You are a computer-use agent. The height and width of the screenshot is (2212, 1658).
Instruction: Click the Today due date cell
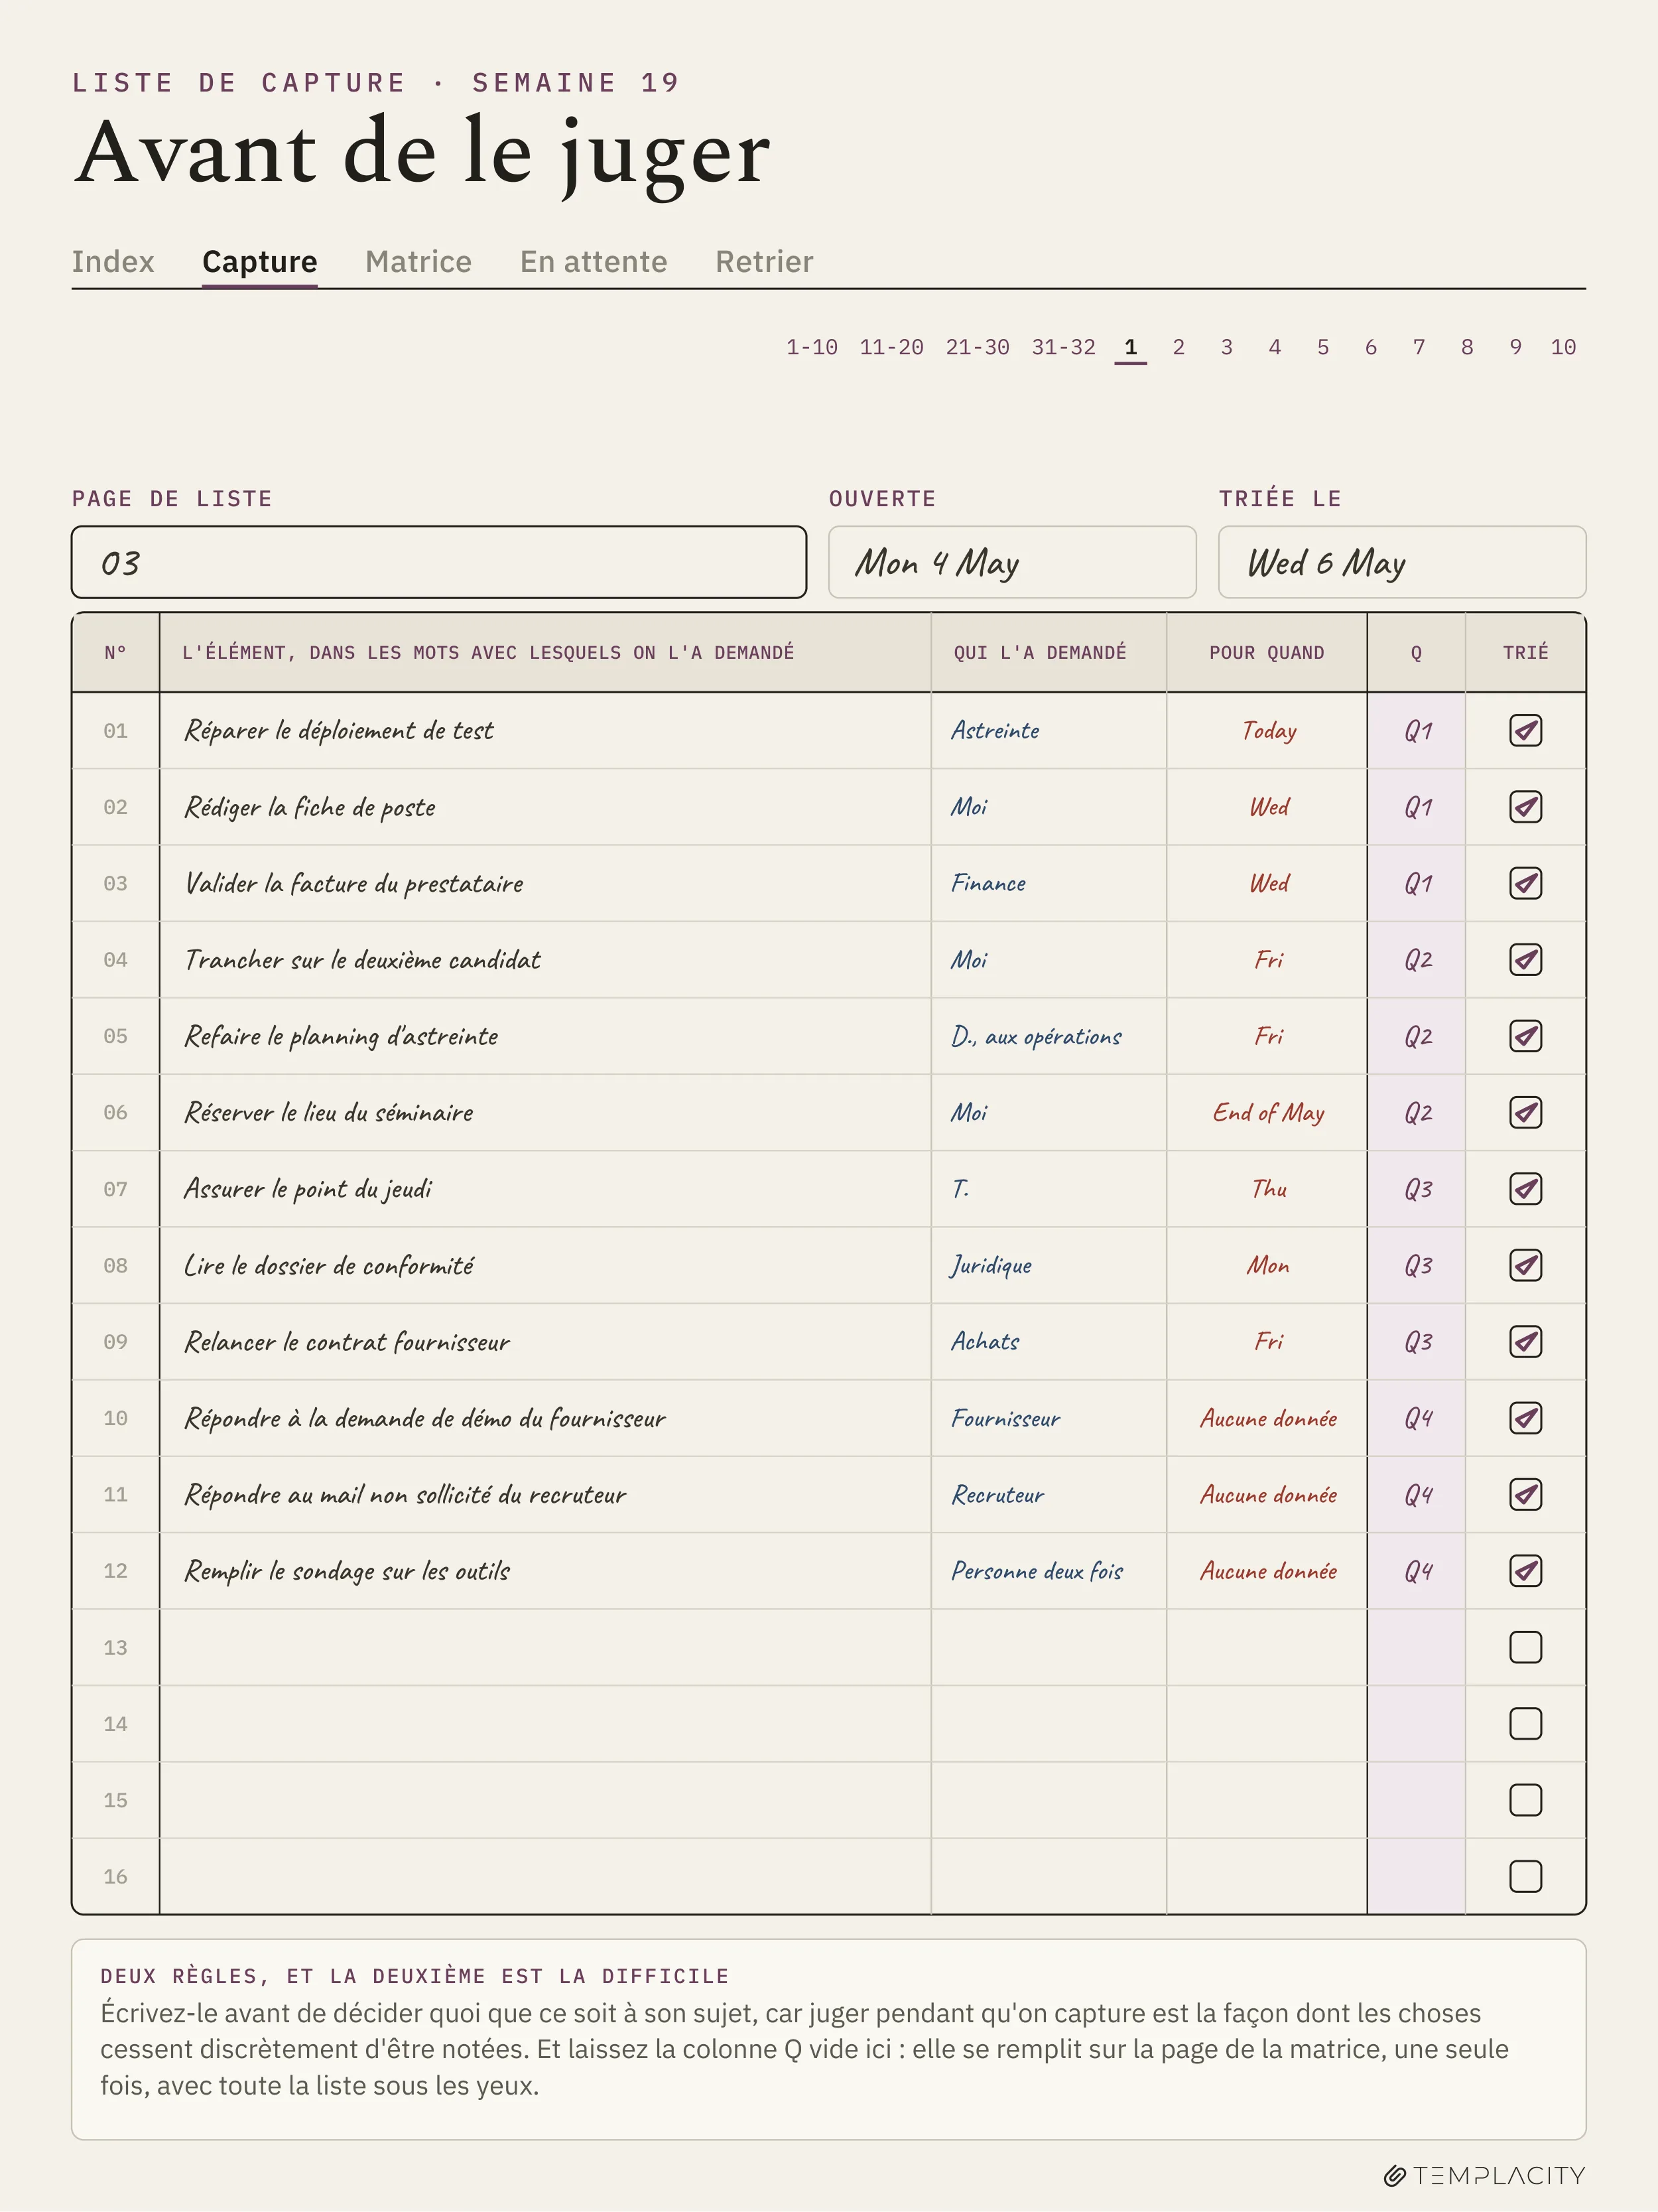click(x=1267, y=730)
